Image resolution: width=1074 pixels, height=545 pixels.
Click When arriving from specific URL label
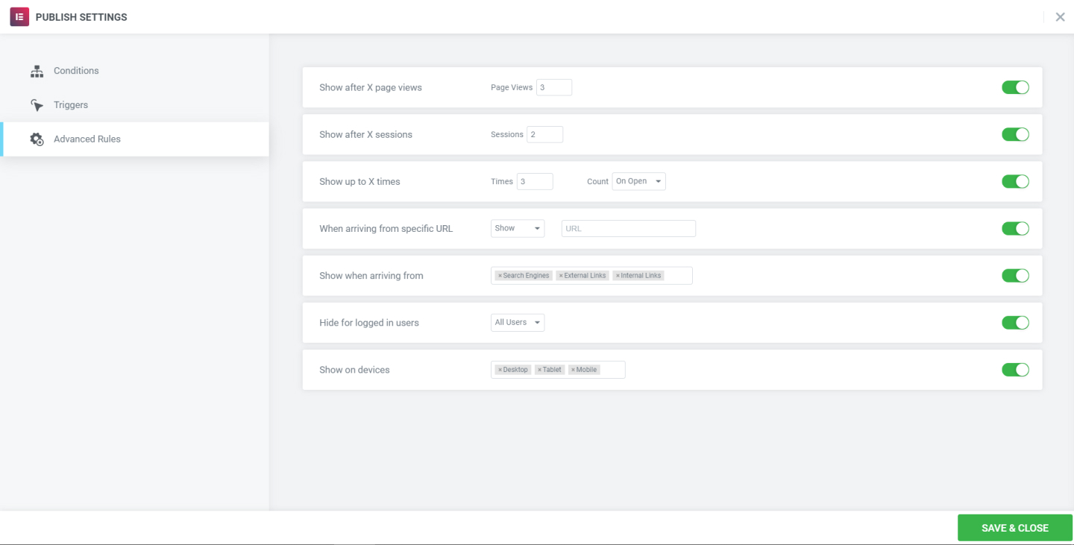pos(386,228)
